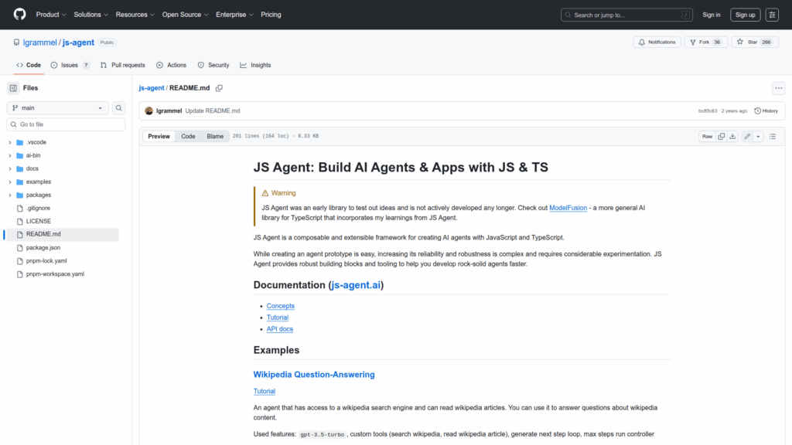The width and height of the screenshot is (792, 445).
Task: Click the Sign up button
Action: 745,15
